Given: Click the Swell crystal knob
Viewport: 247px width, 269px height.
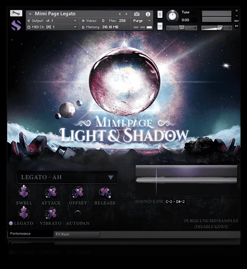Looking at the screenshot, I should pyautogui.click(x=24, y=192).
